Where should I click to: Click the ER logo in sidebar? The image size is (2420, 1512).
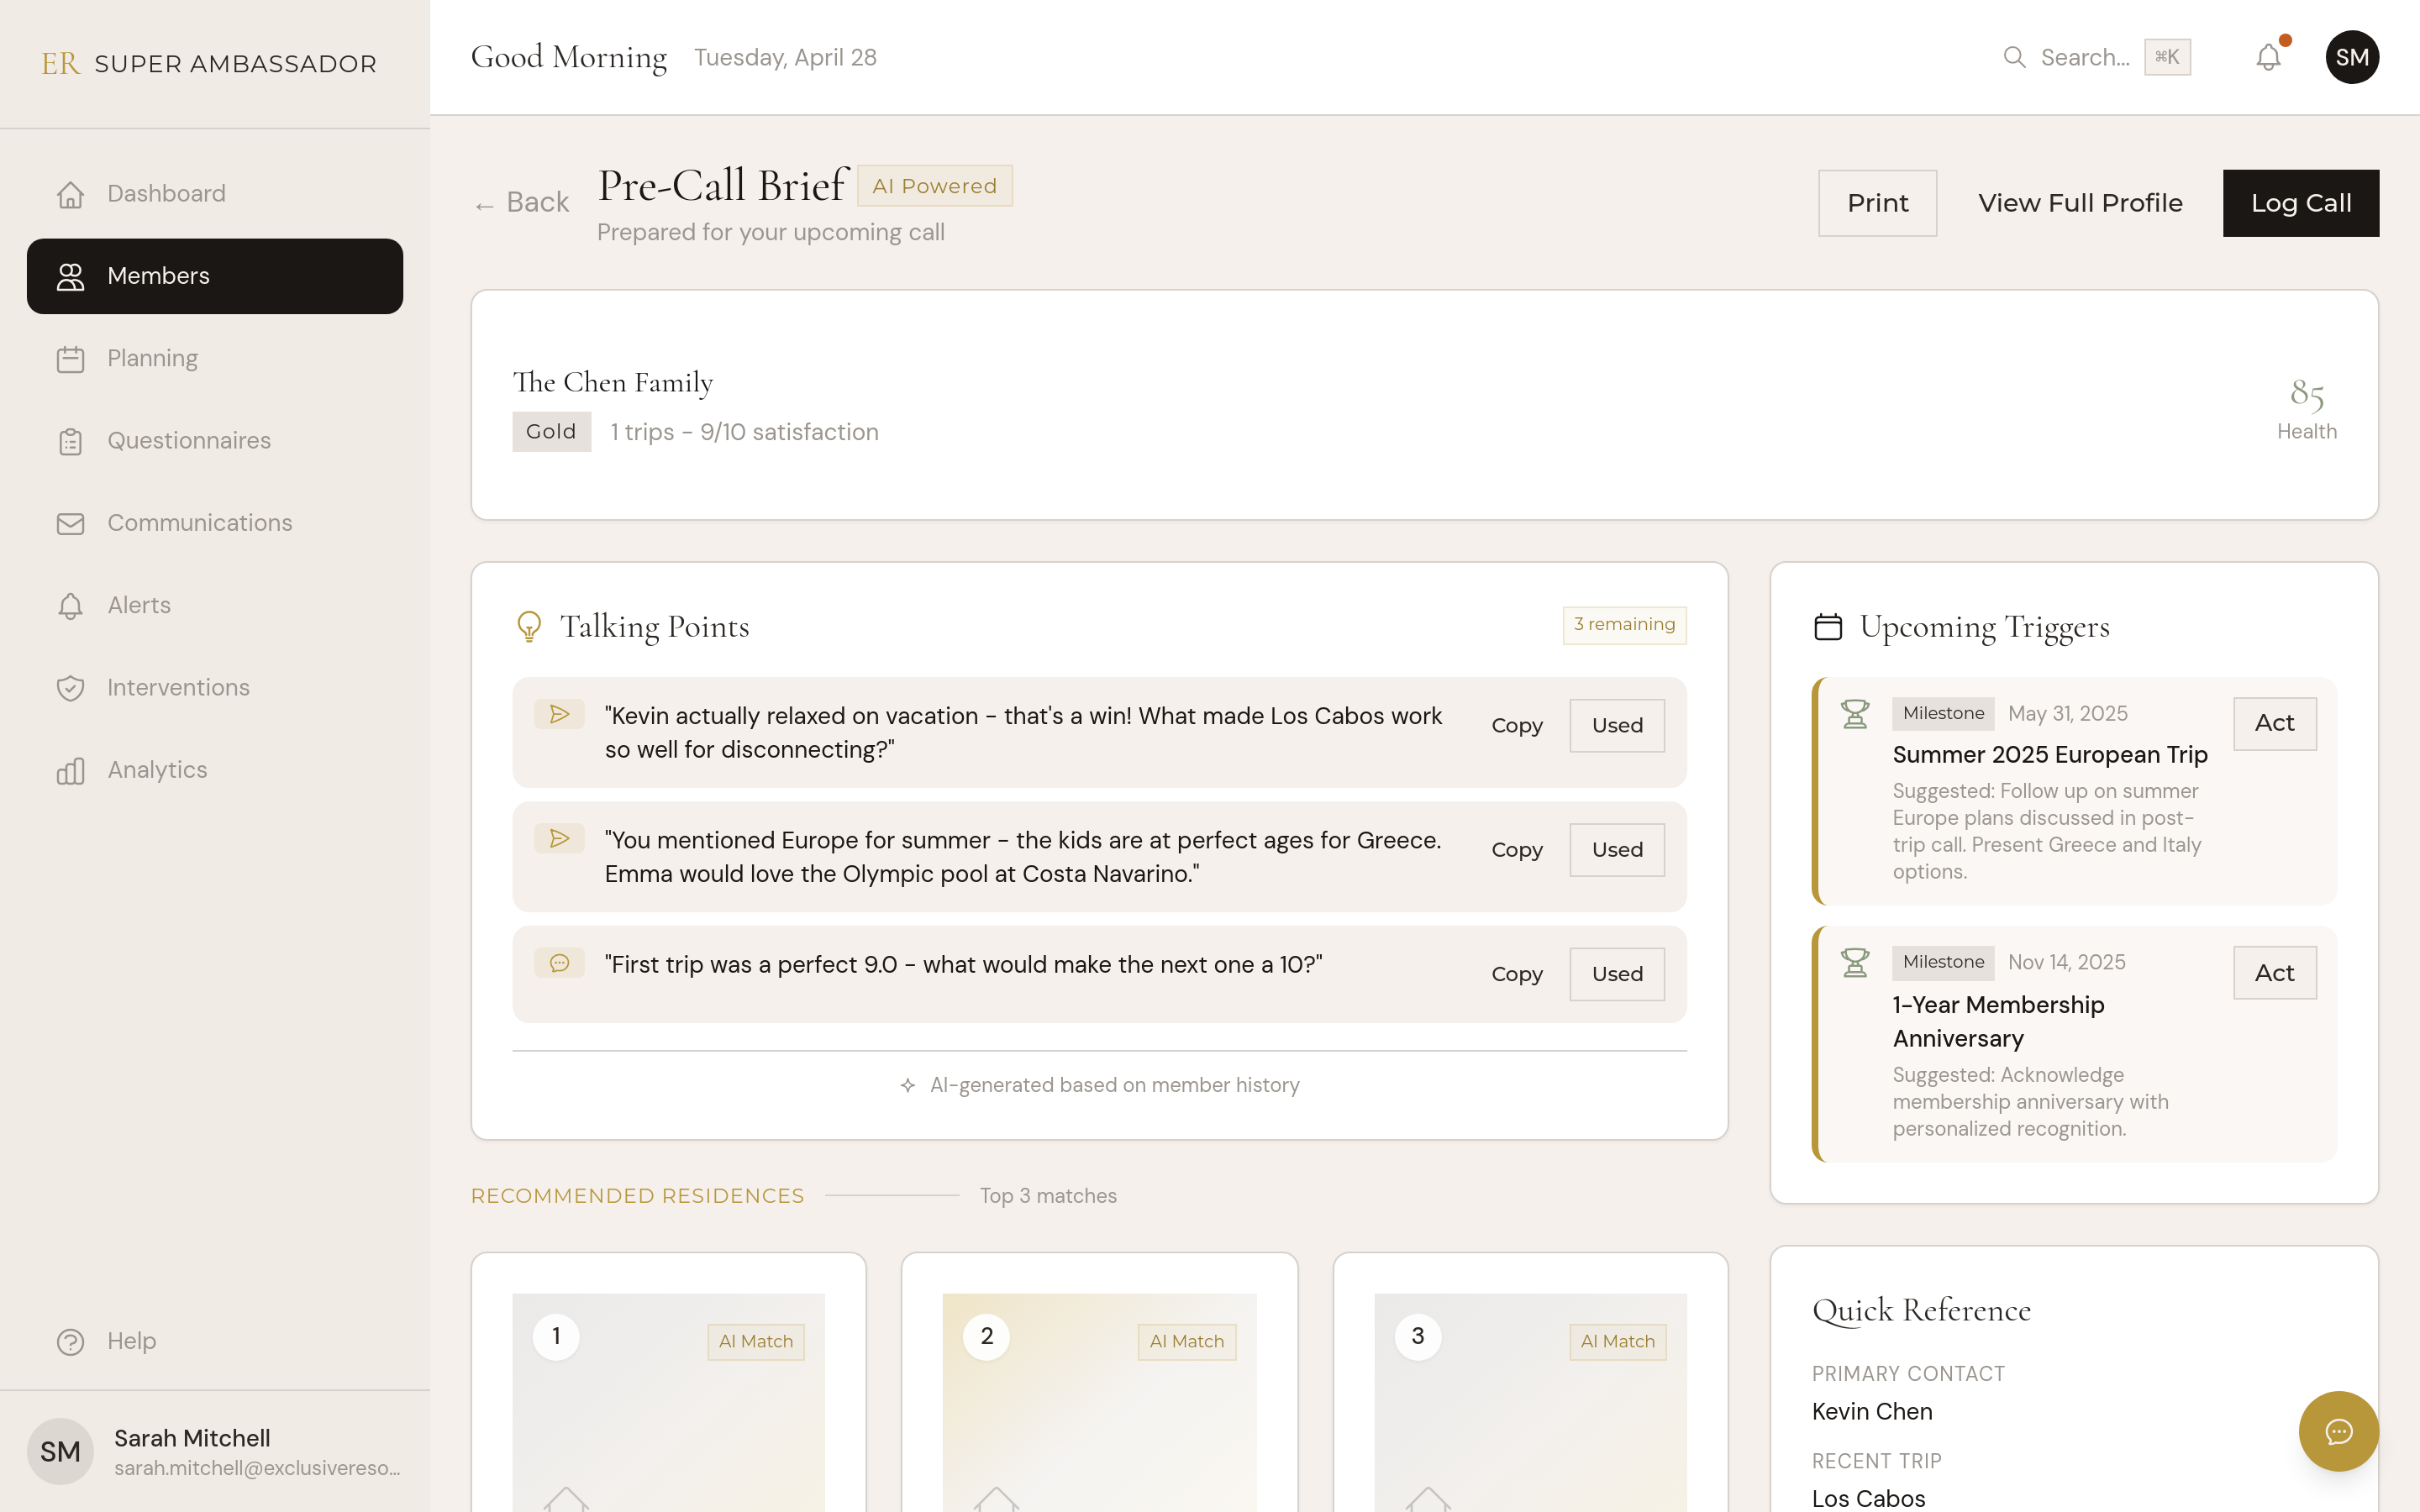pyautogui.click(x=60, y=64)
